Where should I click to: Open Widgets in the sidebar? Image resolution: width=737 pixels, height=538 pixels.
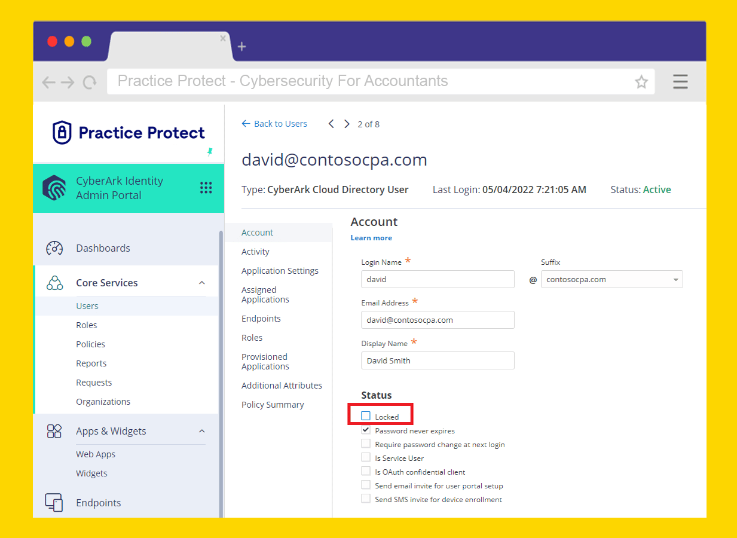(91, 473)
